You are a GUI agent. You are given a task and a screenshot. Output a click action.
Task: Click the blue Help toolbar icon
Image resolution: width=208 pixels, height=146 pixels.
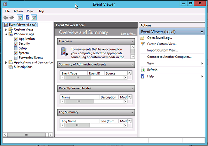28,18
